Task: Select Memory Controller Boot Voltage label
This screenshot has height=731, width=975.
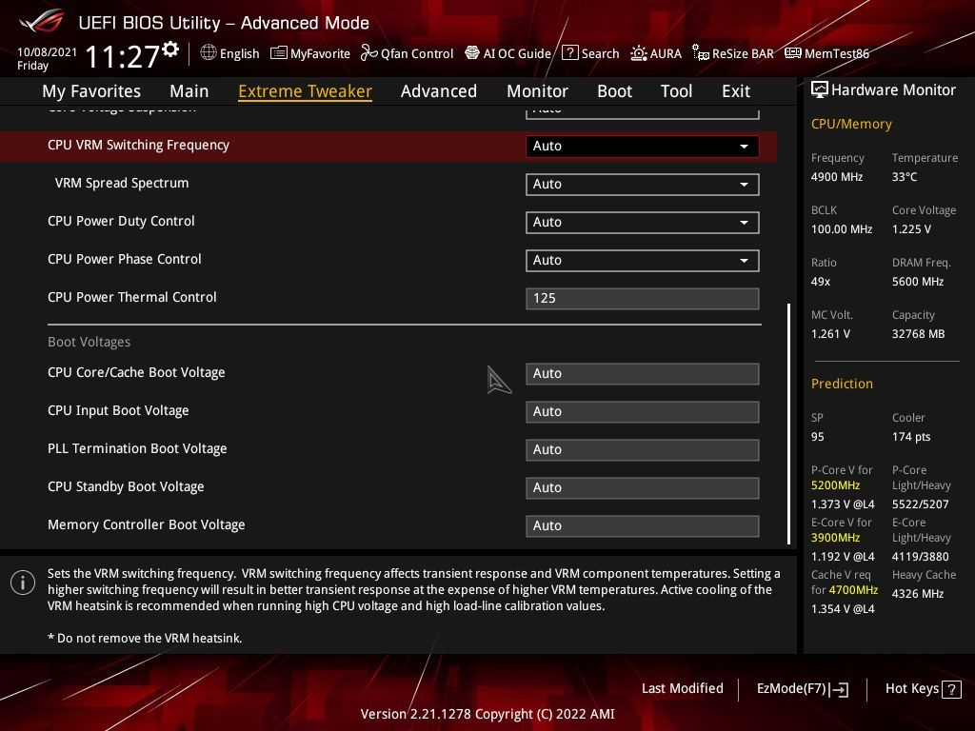Action: (146, 524)
